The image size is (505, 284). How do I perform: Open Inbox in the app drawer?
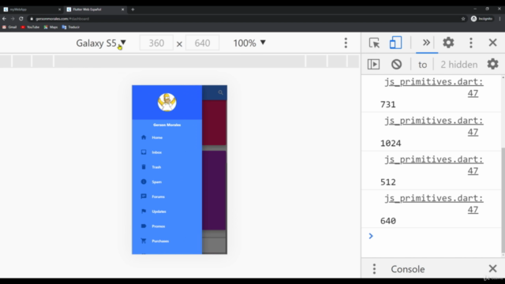point(166,152)
